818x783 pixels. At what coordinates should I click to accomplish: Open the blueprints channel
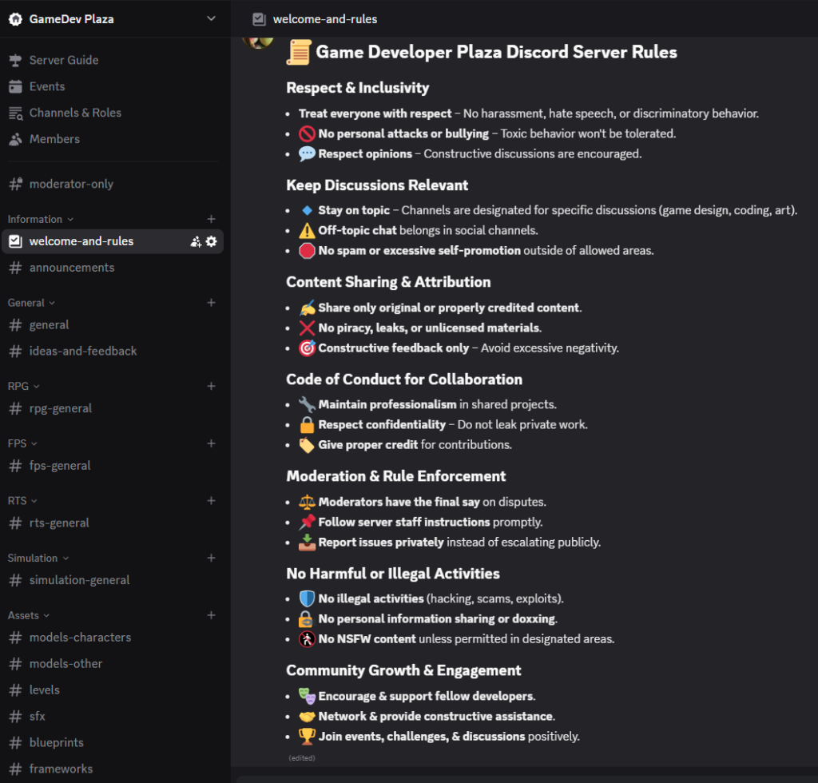point(113,743)
